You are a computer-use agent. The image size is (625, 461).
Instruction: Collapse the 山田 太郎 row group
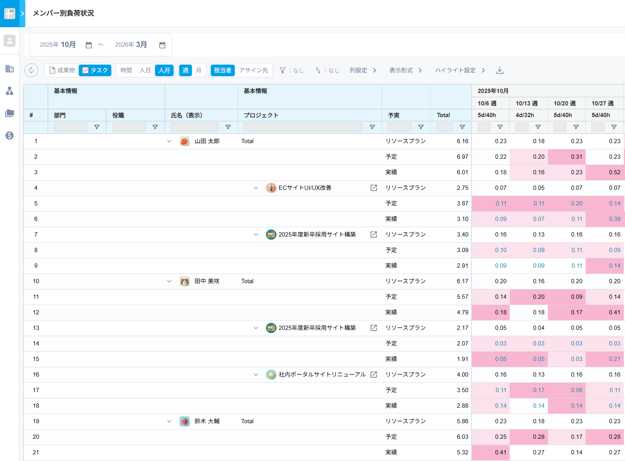[x=169, y=141]
